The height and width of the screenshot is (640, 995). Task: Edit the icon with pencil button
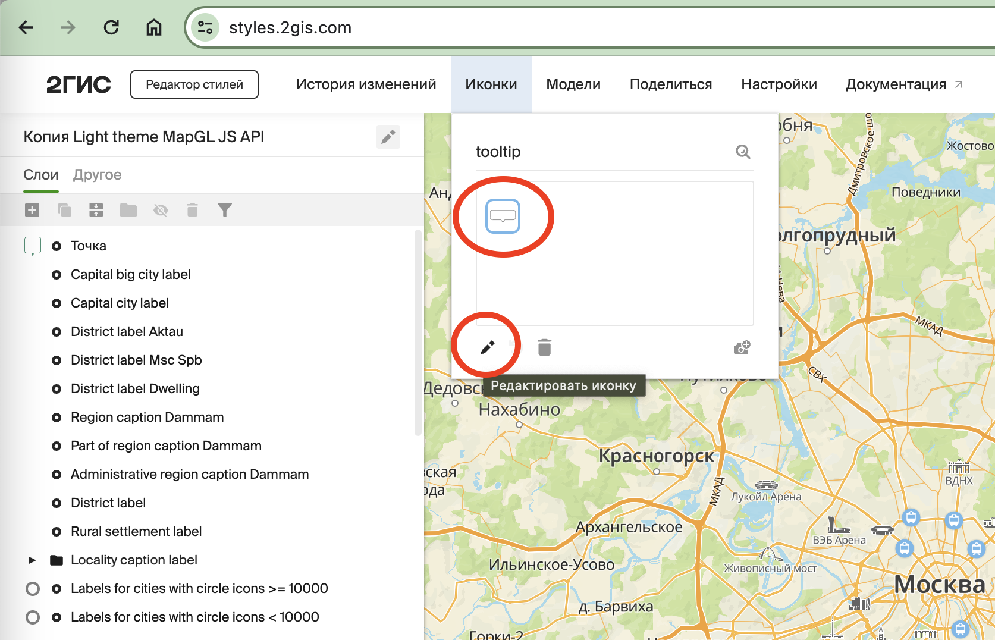click(487, 347)
